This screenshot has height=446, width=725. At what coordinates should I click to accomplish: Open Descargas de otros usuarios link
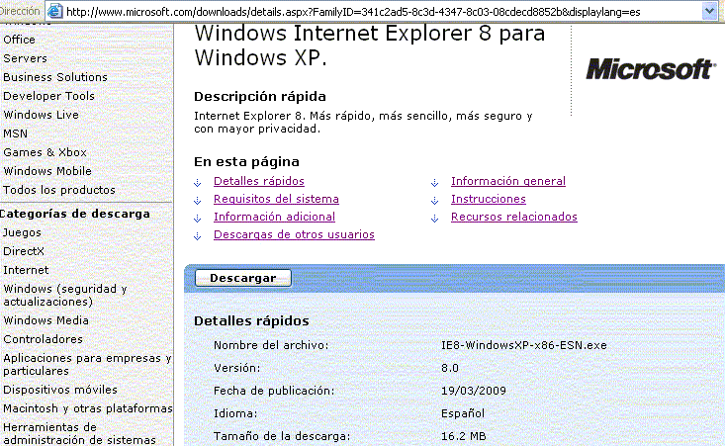point(294,234)
